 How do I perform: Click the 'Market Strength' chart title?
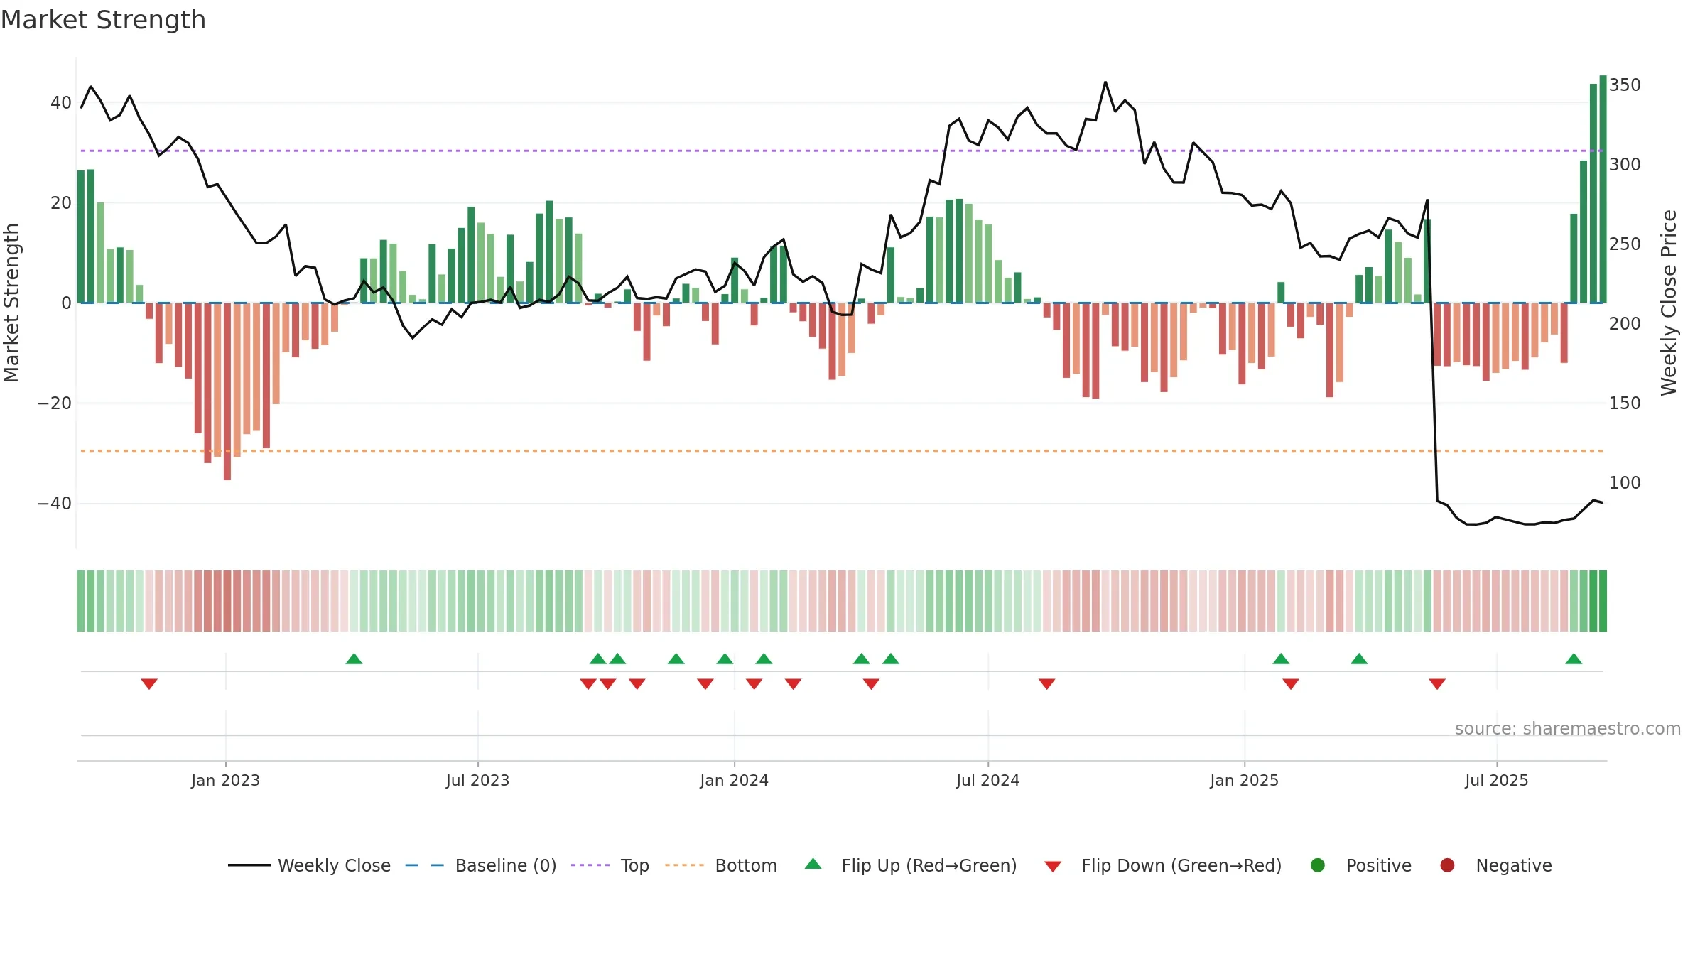[x=103, y=20]
